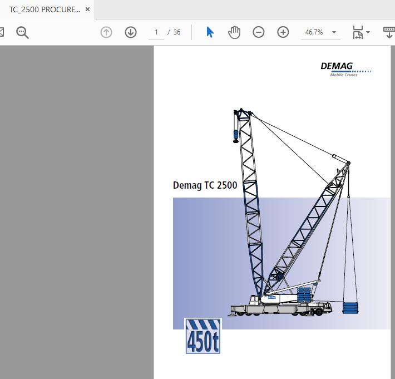Click the partially visible rightmost toolbar icon
The image size is (395, 379).
pyautogui.click(x=389, y=32)
